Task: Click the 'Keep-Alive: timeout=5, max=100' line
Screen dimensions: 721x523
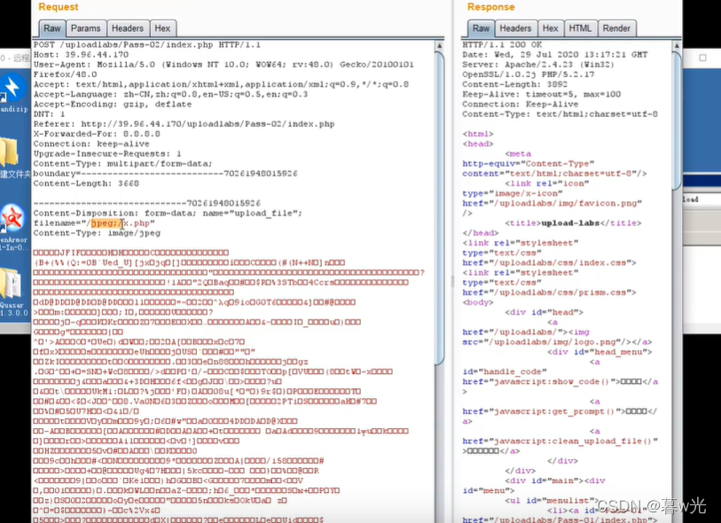Action: click(542, 94)
